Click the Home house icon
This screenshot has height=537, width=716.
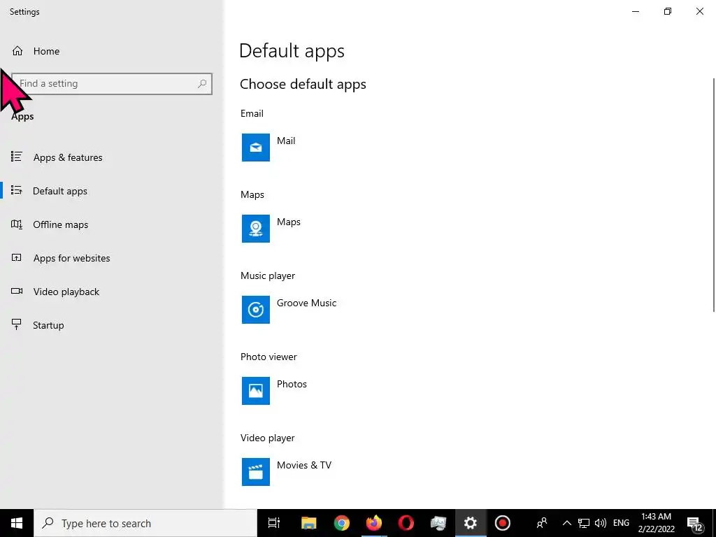(17, 50)
